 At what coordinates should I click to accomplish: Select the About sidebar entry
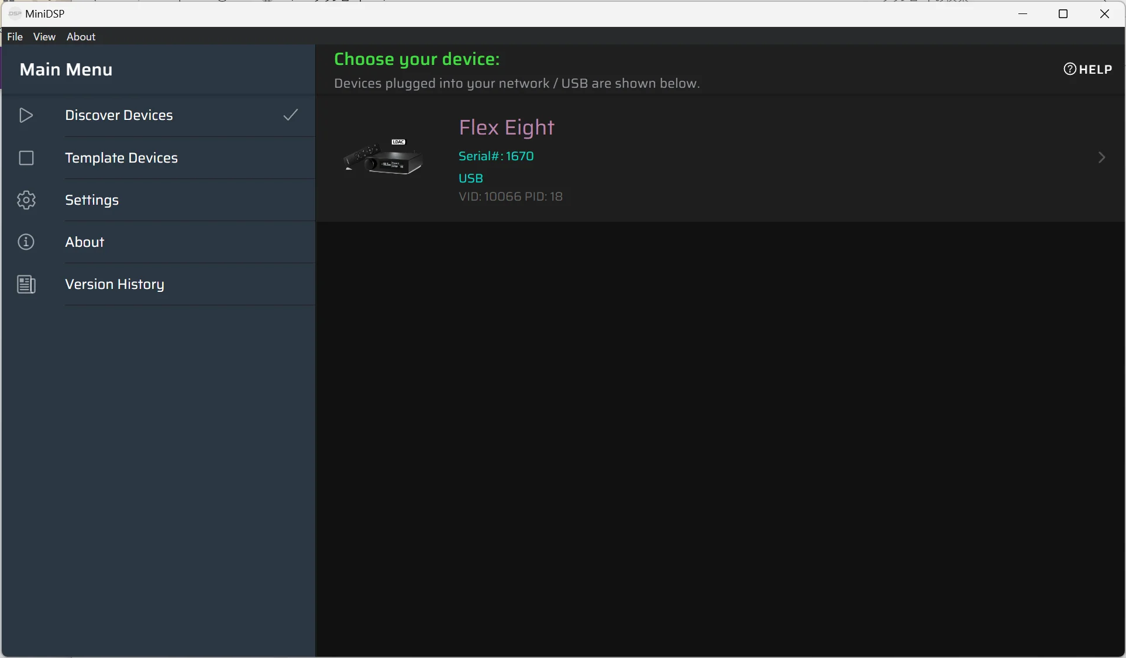point(85,242)
